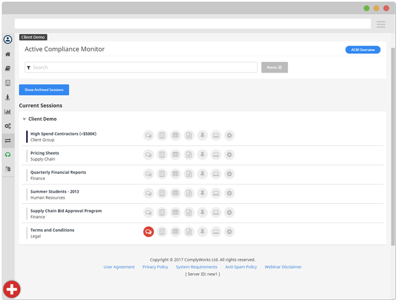Image resolution: width=397 pixels, height=302 pixels.
Task: Open the Home icon in the sidebar
Action: [8, 54]
